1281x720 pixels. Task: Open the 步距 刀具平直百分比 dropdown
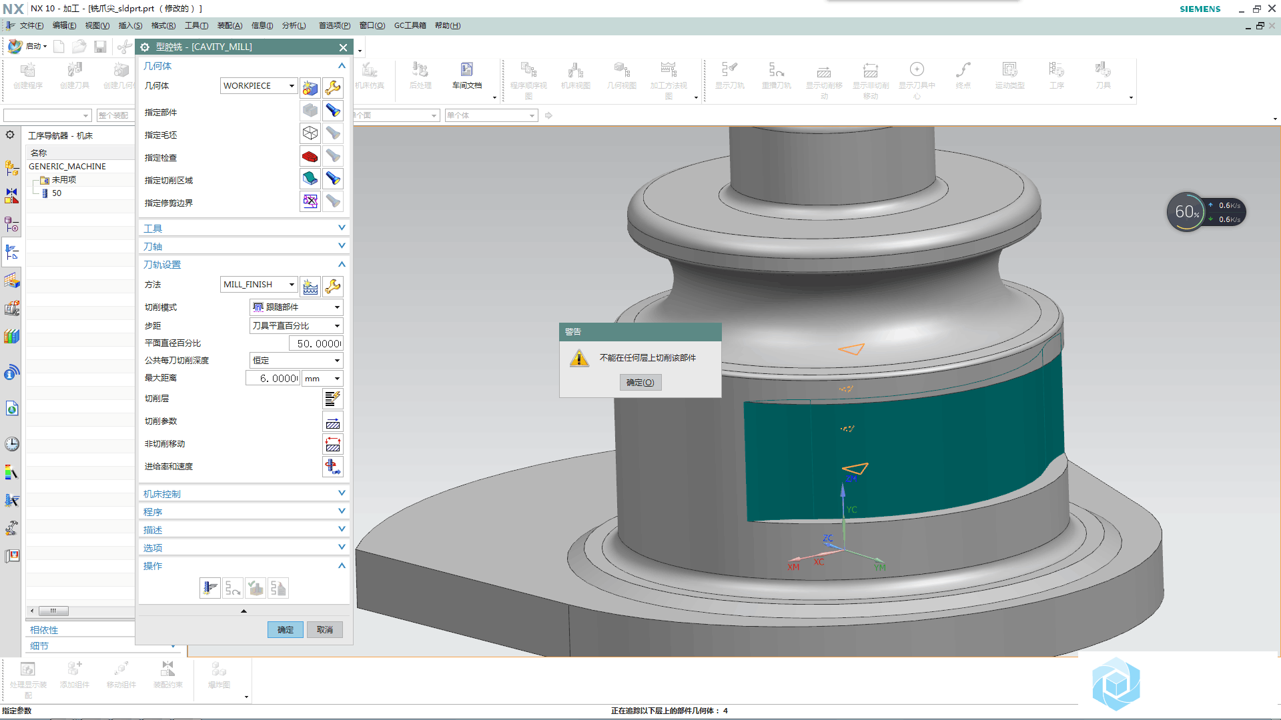point(296,325)
